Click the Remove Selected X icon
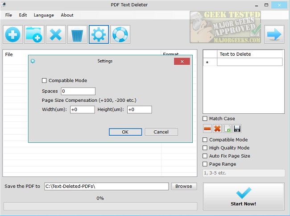Screen dimensions: 290x216 pyautogui.click(x=56, y=34)
